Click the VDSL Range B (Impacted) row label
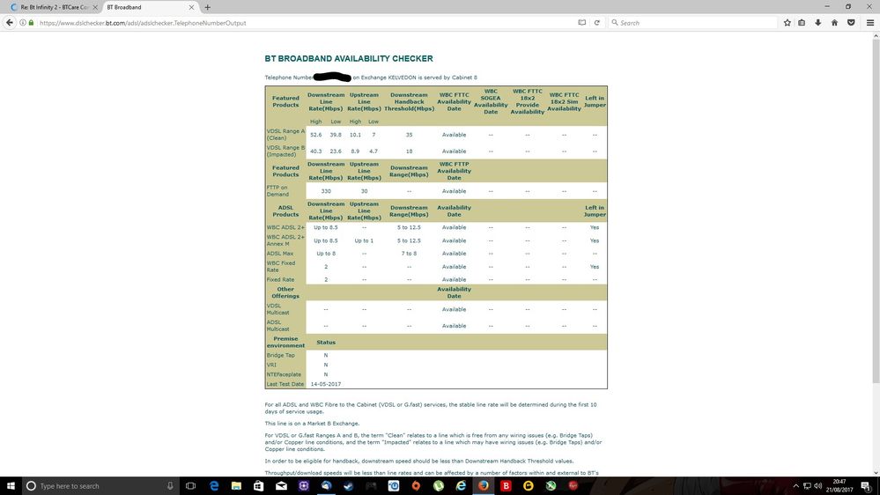Image resolution: width=880 pixels, height=495 pixels. click(285, 151)
